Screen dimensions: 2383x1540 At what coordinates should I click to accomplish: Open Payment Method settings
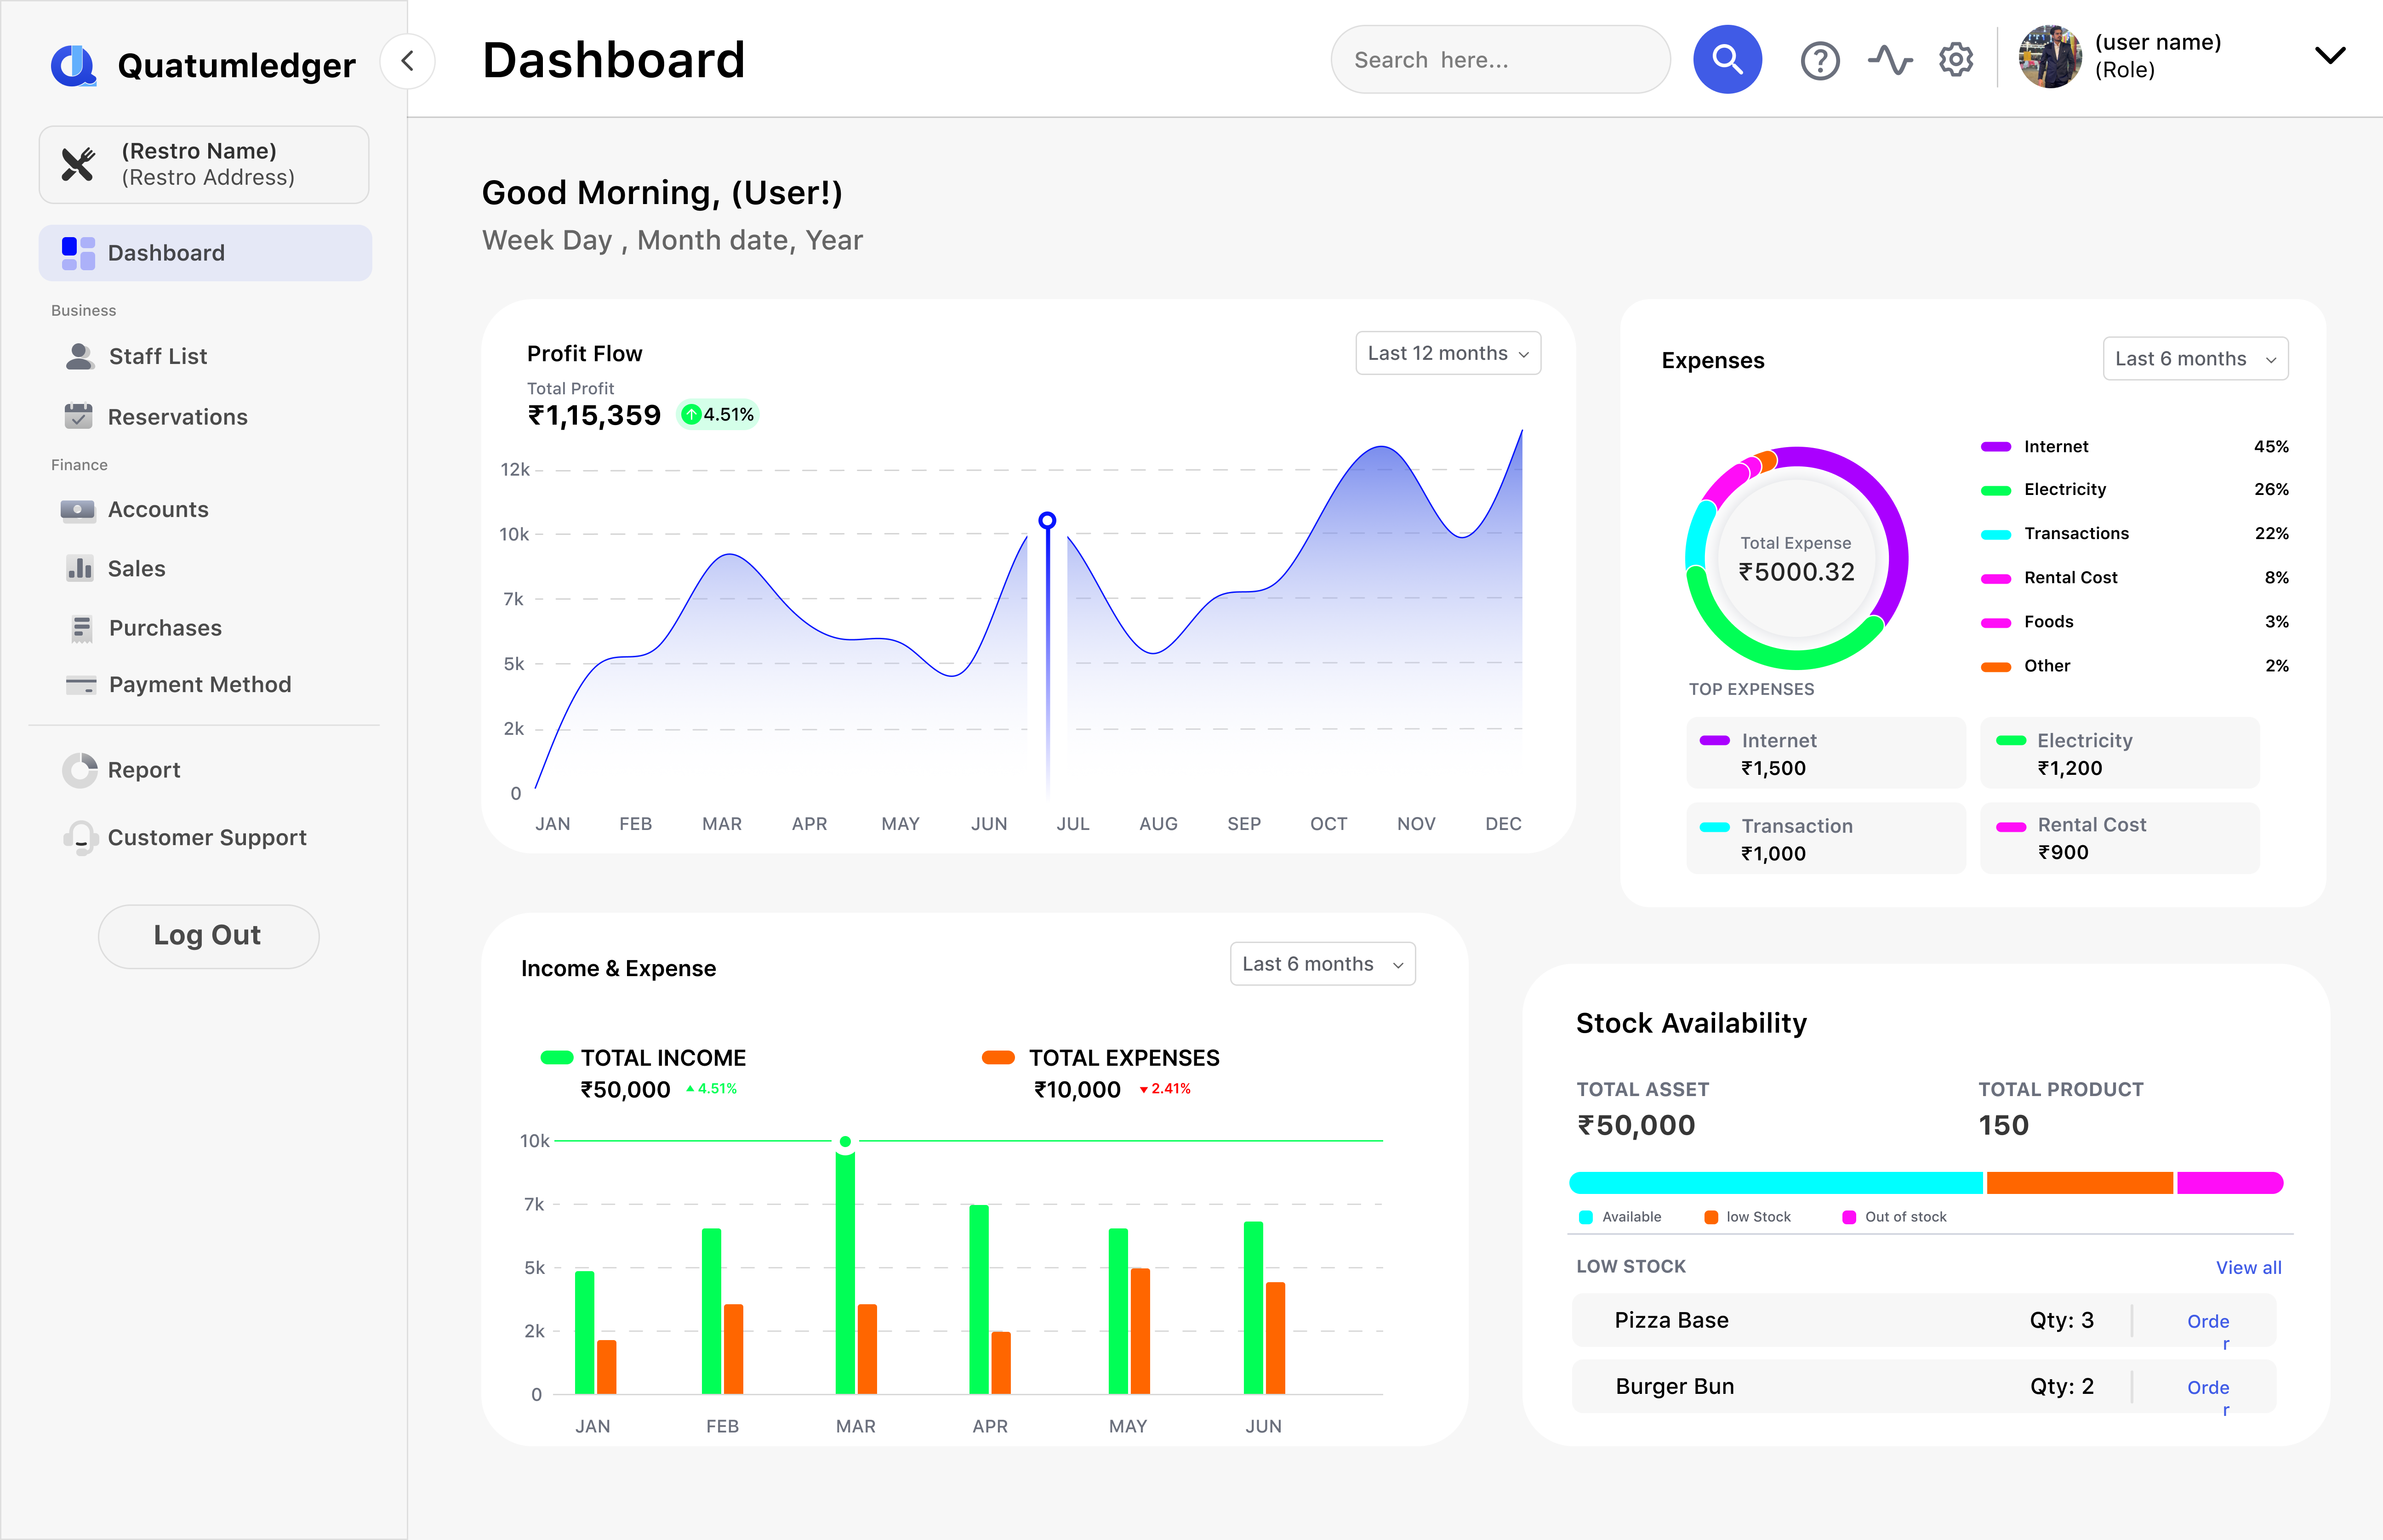coord(200,684)
